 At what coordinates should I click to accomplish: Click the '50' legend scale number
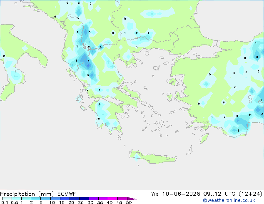[129, 202]
